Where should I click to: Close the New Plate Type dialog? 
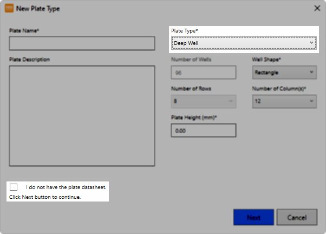[317, 9]
